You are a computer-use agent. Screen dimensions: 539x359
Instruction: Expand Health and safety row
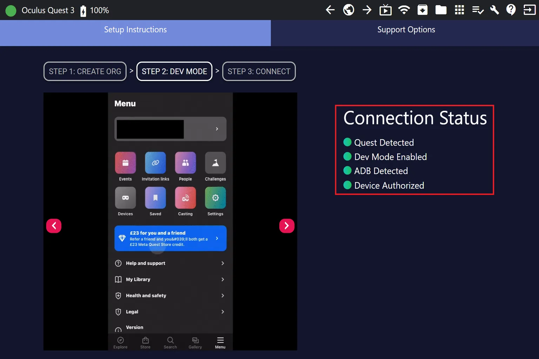click(x=171, y=296)
